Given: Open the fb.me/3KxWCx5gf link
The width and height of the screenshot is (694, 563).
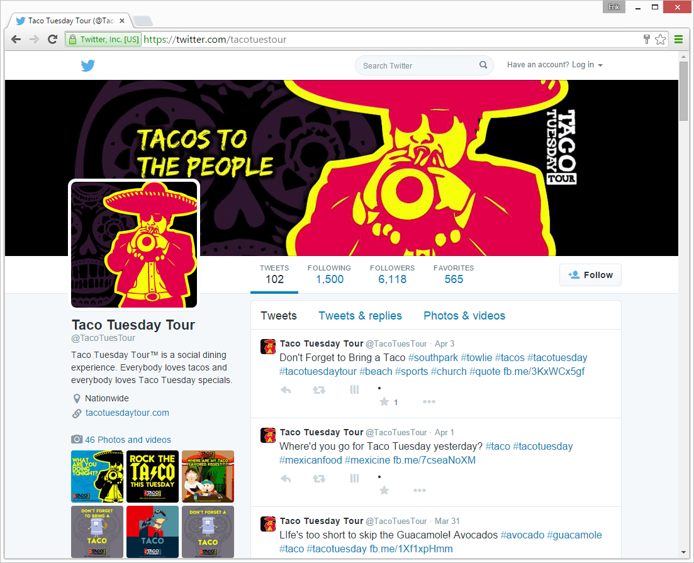Looking at the screenshot, I should point(544,371).
